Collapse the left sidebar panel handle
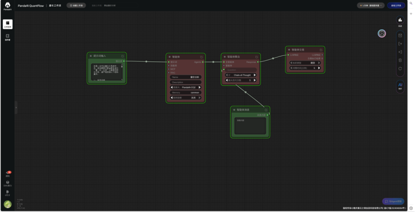The width and height of the screenshot is (415, 212). [16, 107]
